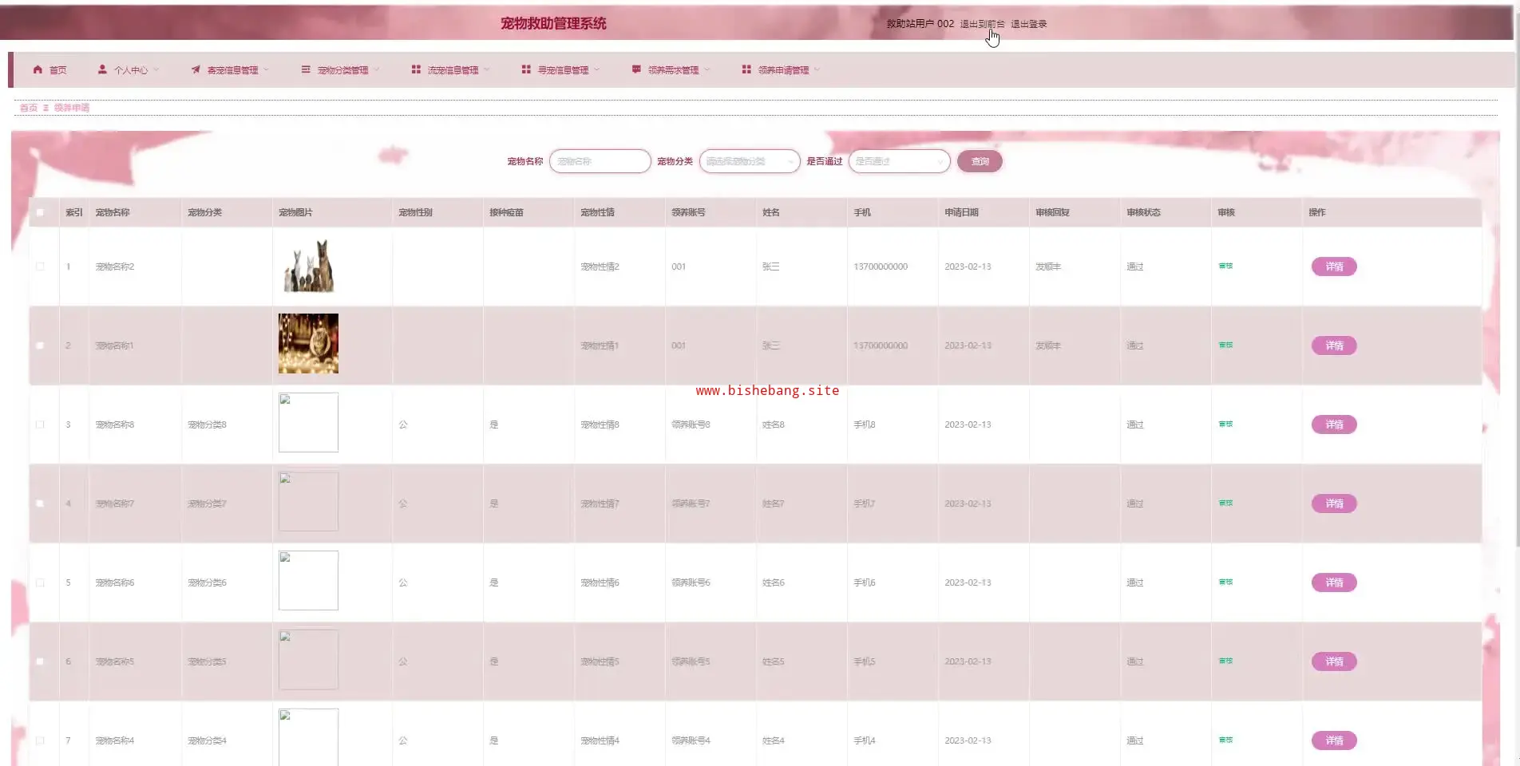Viewport: 1520px width, 766px height.
Task: Click the rabbits and dog pet thumbnail
Action: point(308,266)
